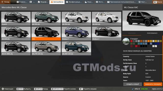Image resolution: width=163 pixels, height=91 pixels.
Task: Click the Пауза pause button
Action: click(158, 2)
